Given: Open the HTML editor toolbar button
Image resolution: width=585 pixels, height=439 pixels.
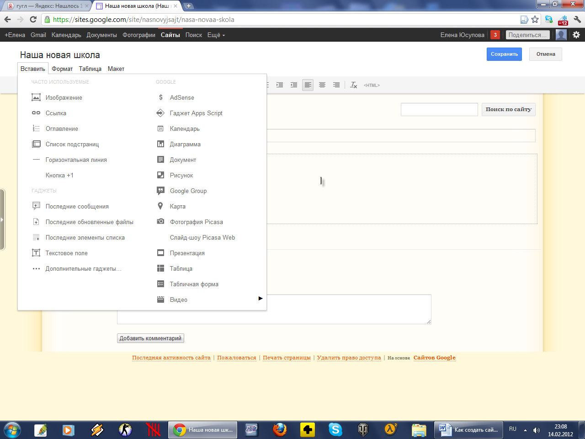Looking at the screenshot, I should pyautogui.click(x=372, y=86).
